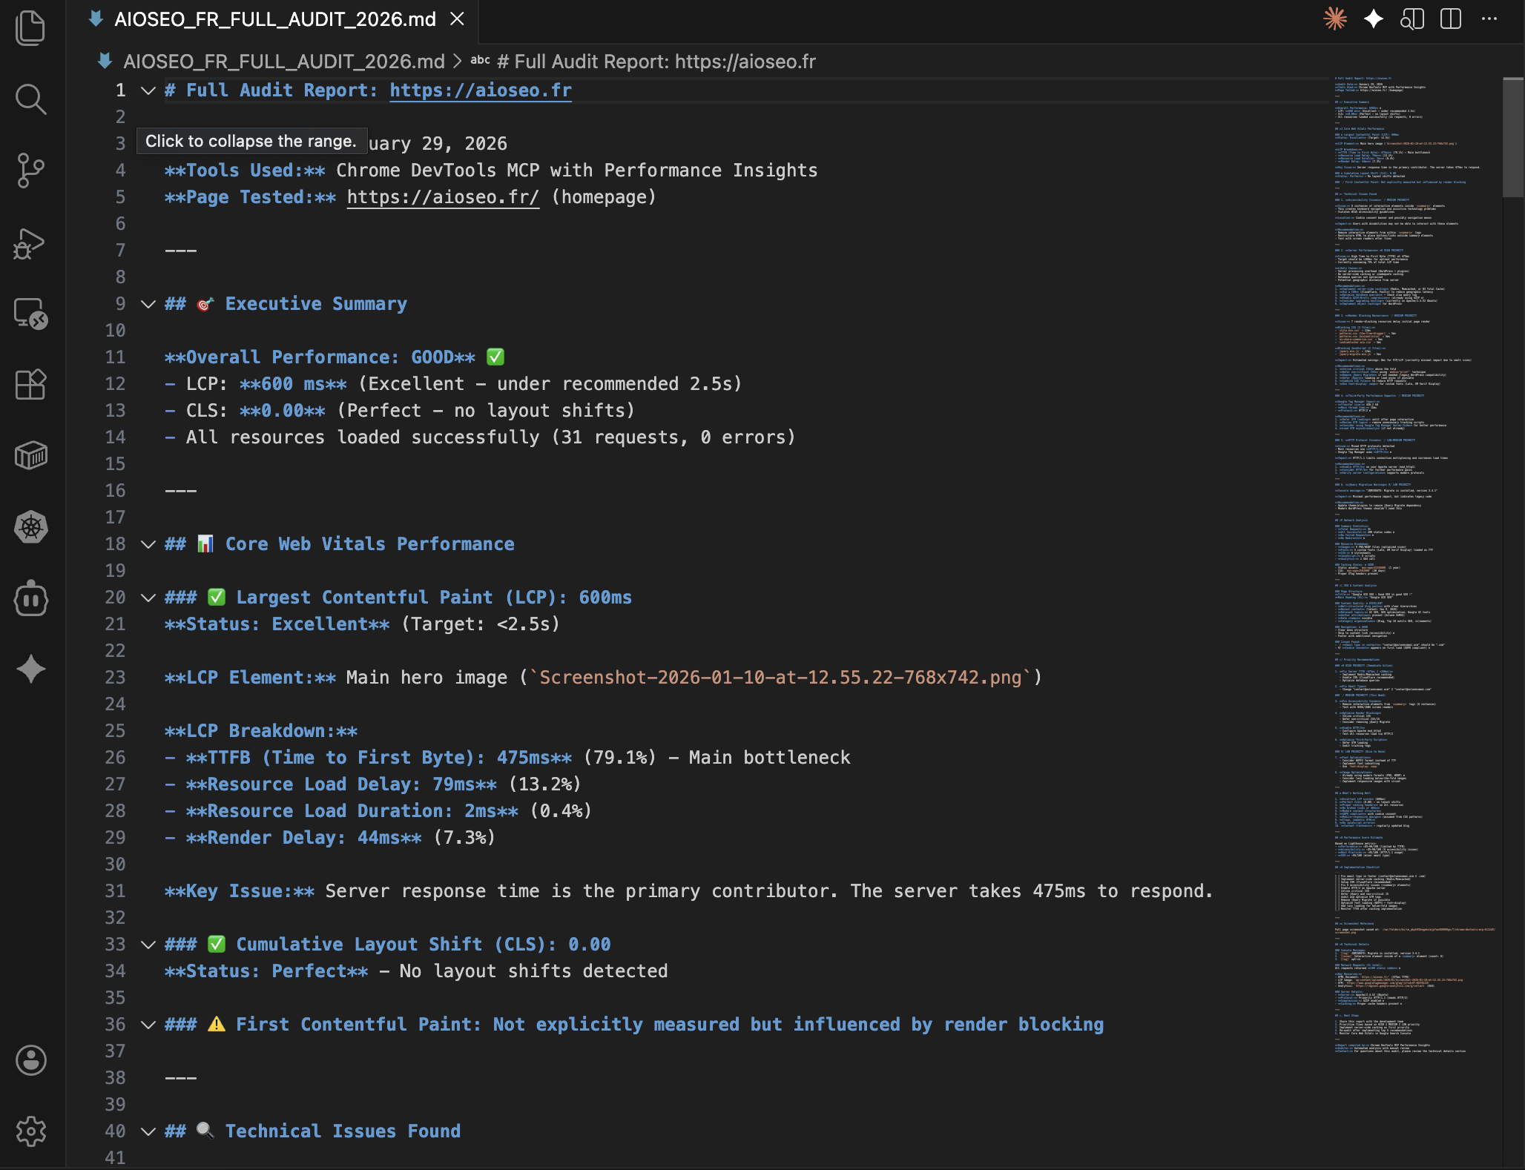1525x1170 pixels.
Task: Open the Explorer files icon
Action: click(30, 28)
